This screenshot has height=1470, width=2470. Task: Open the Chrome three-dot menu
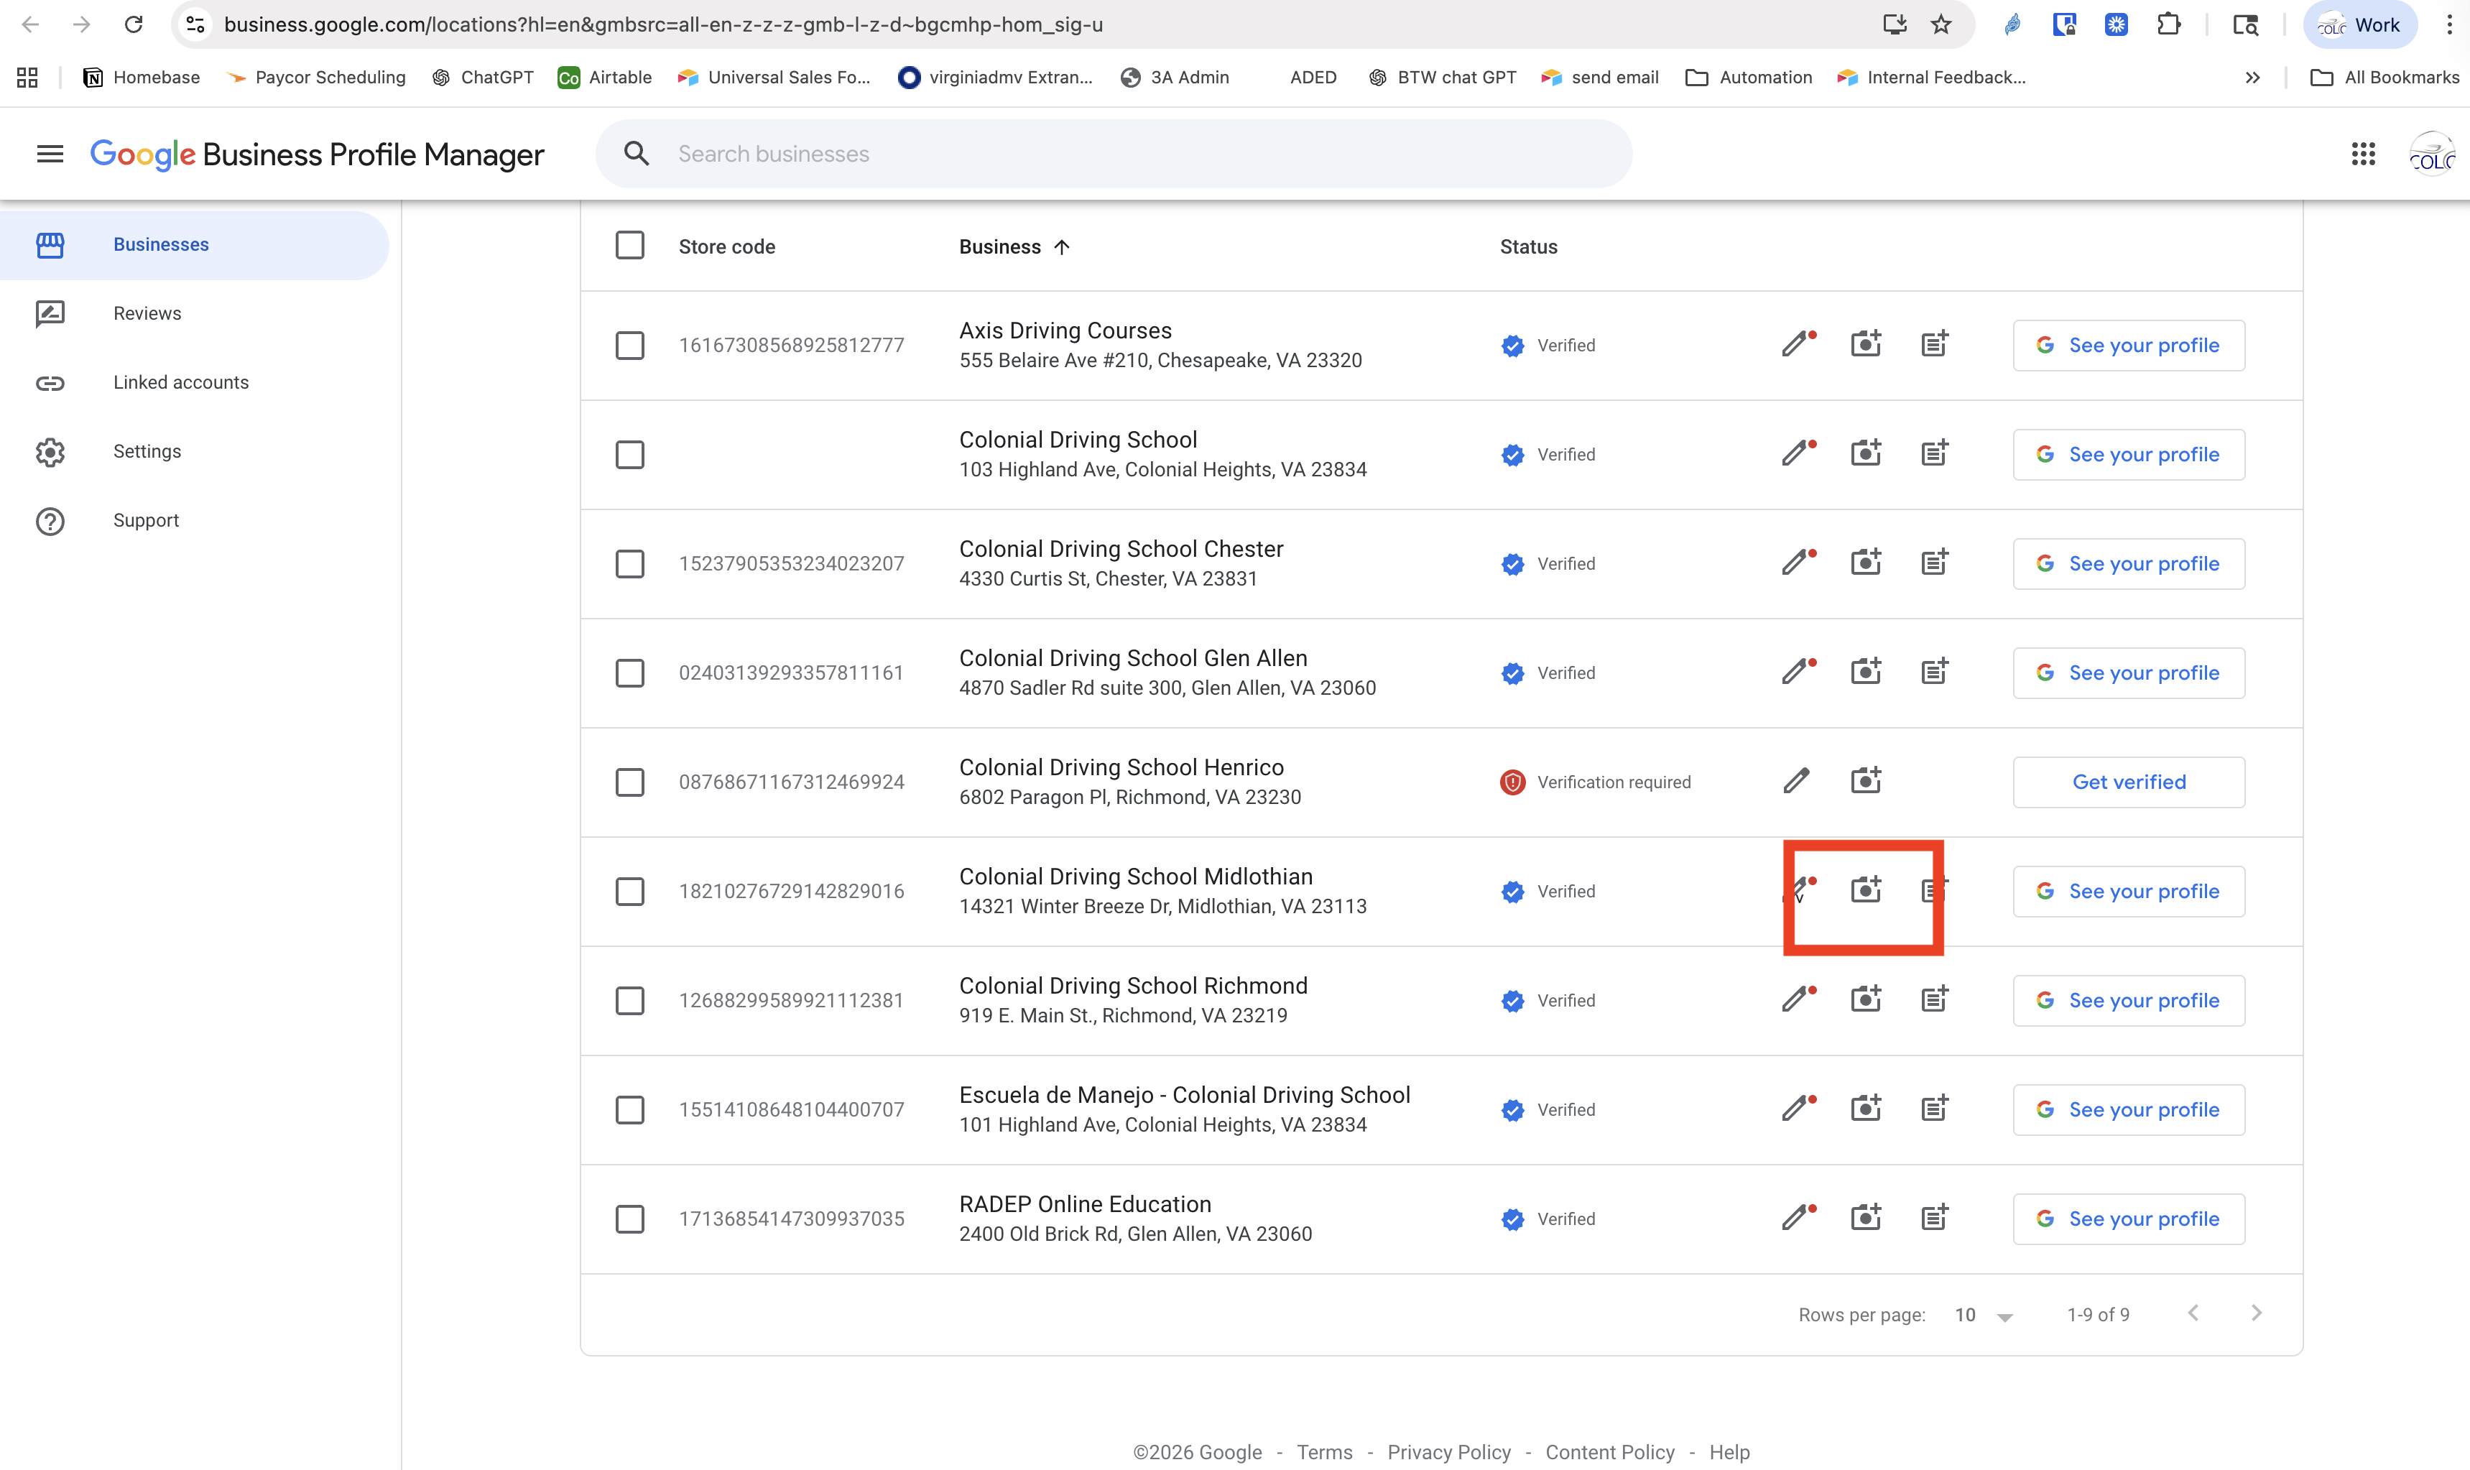click(2449, 24)
